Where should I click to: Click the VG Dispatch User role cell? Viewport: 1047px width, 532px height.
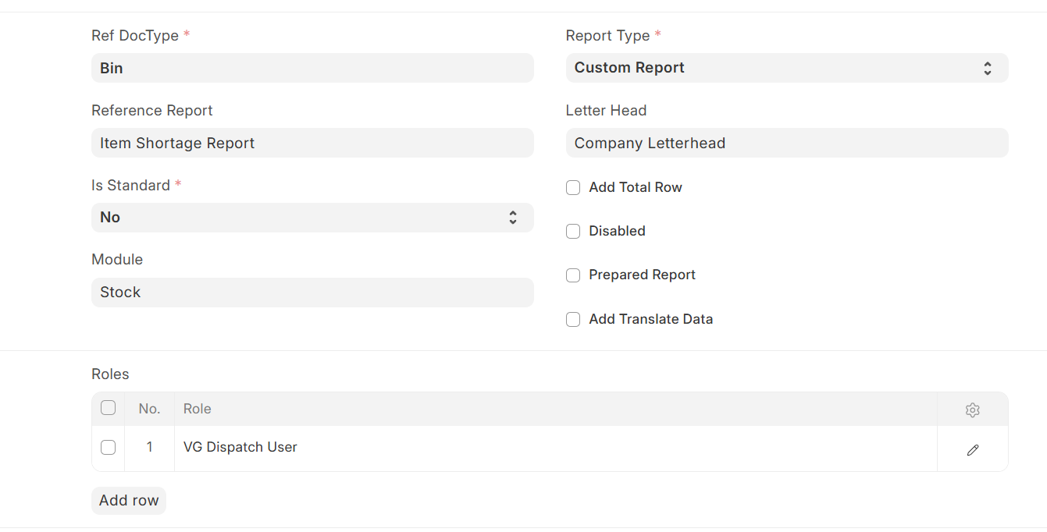240,448
